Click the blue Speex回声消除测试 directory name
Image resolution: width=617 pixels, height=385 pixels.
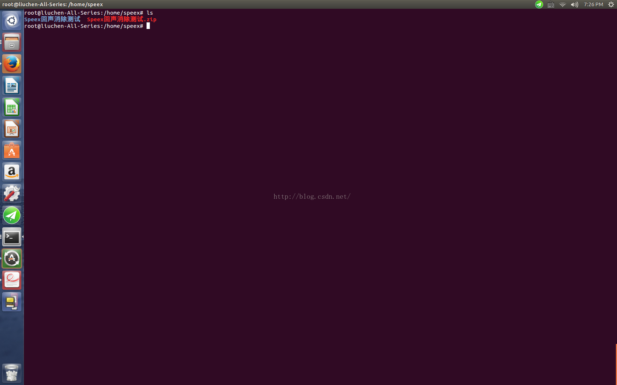click(52, 19)
